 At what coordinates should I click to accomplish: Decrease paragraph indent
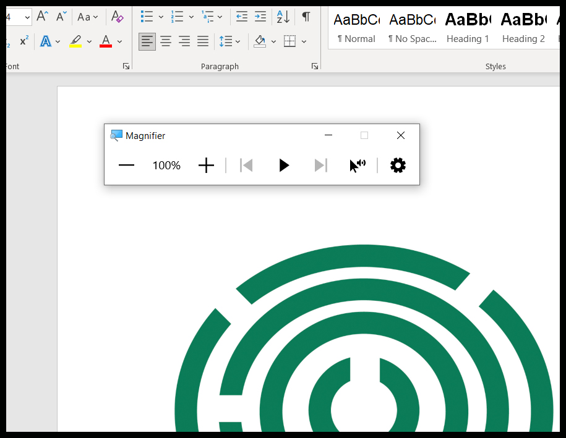(241, 17)
